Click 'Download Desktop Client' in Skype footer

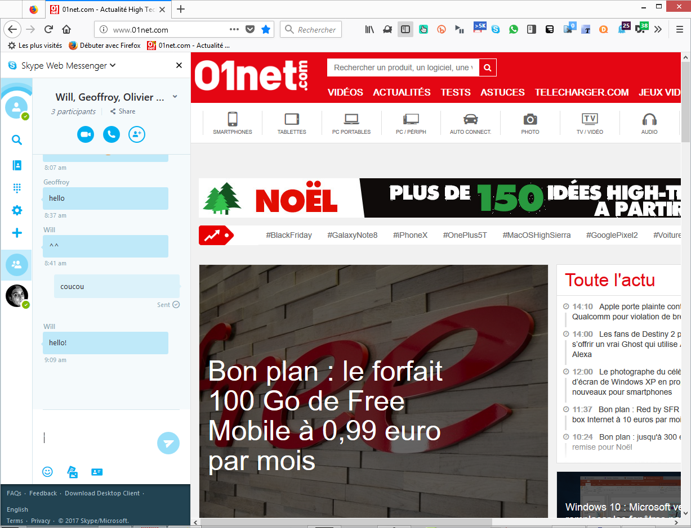(102, 493)
